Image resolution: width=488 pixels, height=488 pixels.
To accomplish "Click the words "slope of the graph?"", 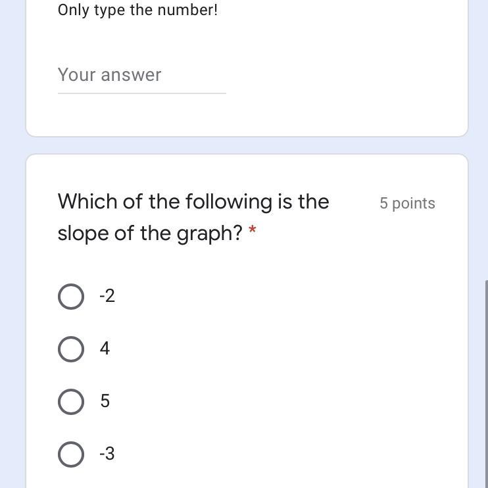I will [150, 233].
